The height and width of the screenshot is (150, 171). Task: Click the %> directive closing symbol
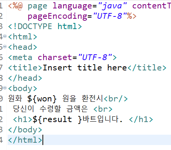132,16
